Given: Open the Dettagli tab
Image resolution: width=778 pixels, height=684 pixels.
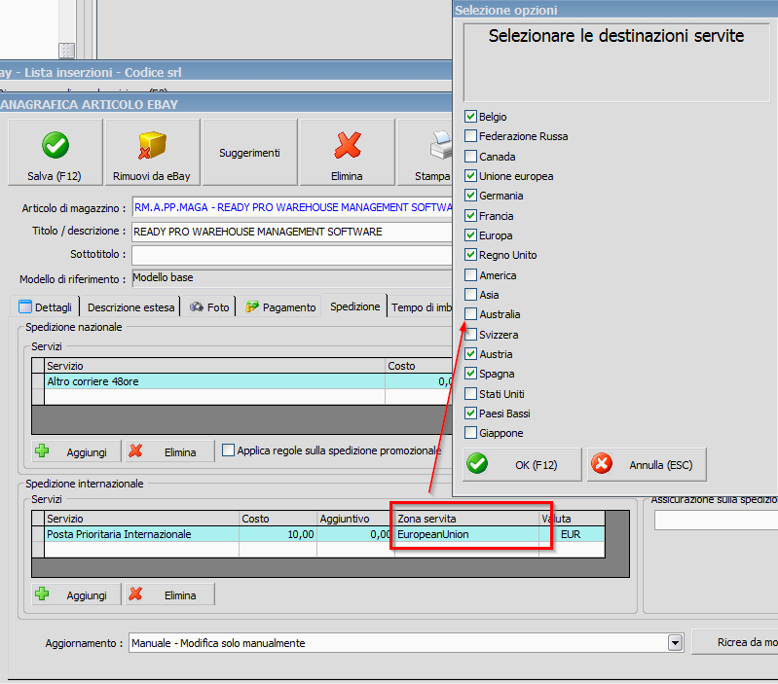Looking at the screenshot, I should pos(45,307).
